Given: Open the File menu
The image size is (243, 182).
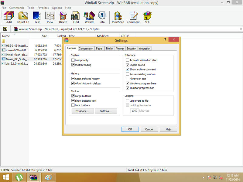Looking at the screenshot, I should click(4, 8).
